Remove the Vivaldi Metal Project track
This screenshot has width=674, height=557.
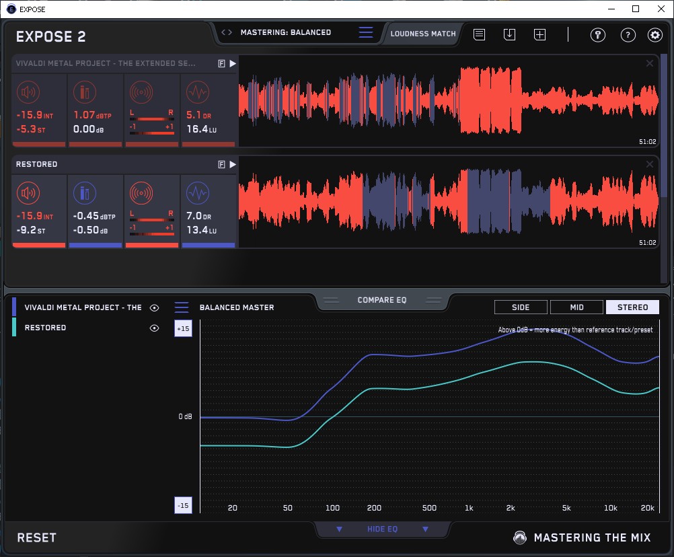click(650, 64)
